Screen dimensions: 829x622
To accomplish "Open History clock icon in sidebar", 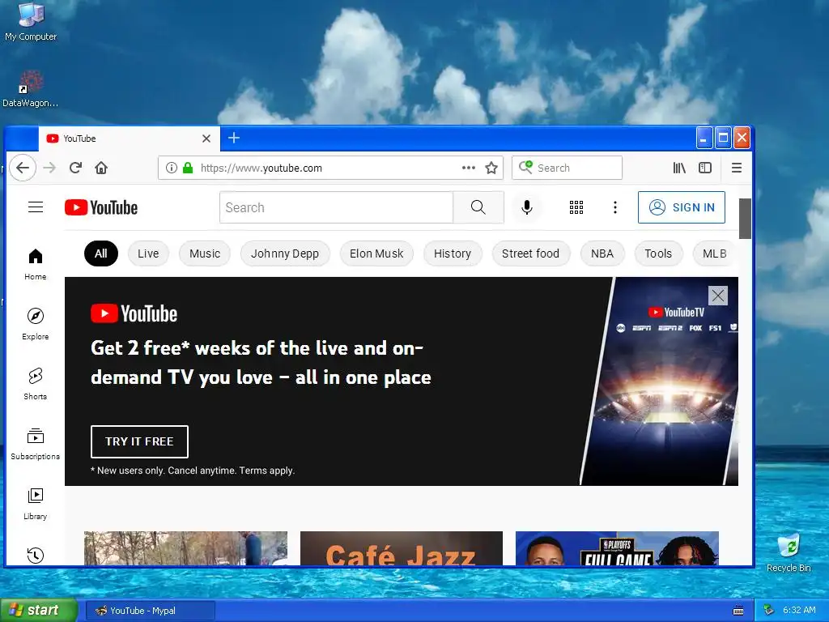I will (x=36, y=555).
